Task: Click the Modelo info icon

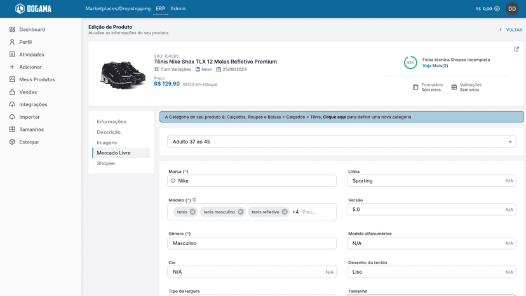Action: pos(194,199)
